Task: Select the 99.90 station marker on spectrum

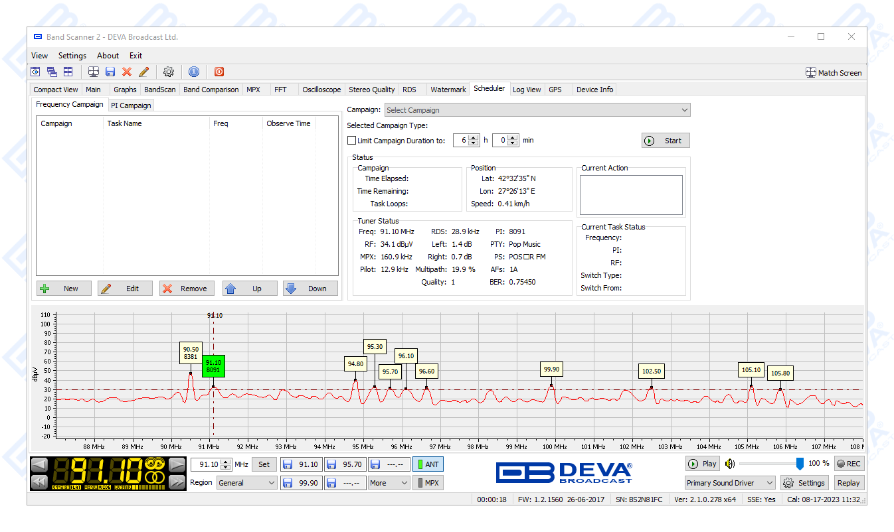Action: 551,369
